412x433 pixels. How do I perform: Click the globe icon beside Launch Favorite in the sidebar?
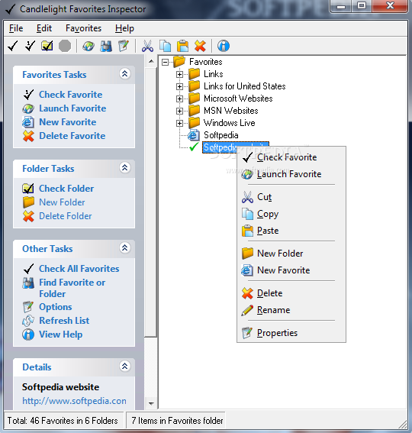pyautogui.click(x=28, y=108)
